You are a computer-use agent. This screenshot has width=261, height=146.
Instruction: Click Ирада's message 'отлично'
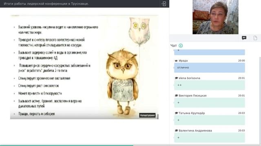pyautogui.click(x=209, y=68)
